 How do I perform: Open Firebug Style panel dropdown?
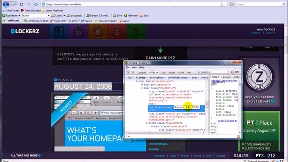pos(219,77)
